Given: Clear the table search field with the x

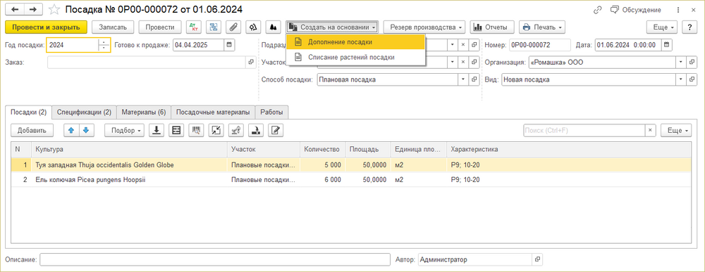Looking at the screenshot, I should pyautogui.click(x=650, y=131).
